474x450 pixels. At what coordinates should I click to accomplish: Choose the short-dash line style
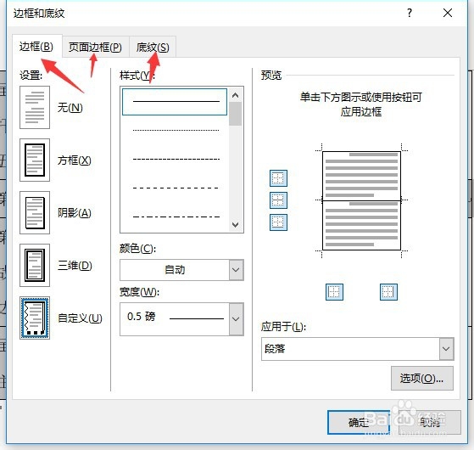pyautogui.click(x=176, y=159)
